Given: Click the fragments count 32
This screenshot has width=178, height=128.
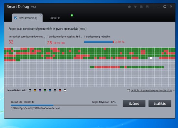Looking at the screenshot, I should (x=11, y=42).
